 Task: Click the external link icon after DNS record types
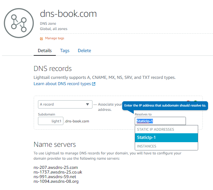coord(94,84)
